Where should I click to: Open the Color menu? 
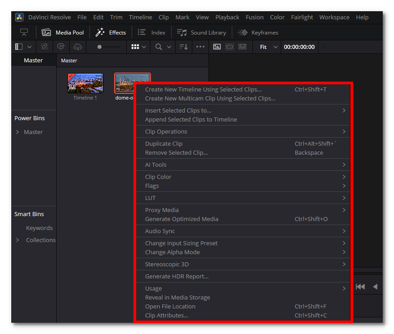[x=277, y=17]
